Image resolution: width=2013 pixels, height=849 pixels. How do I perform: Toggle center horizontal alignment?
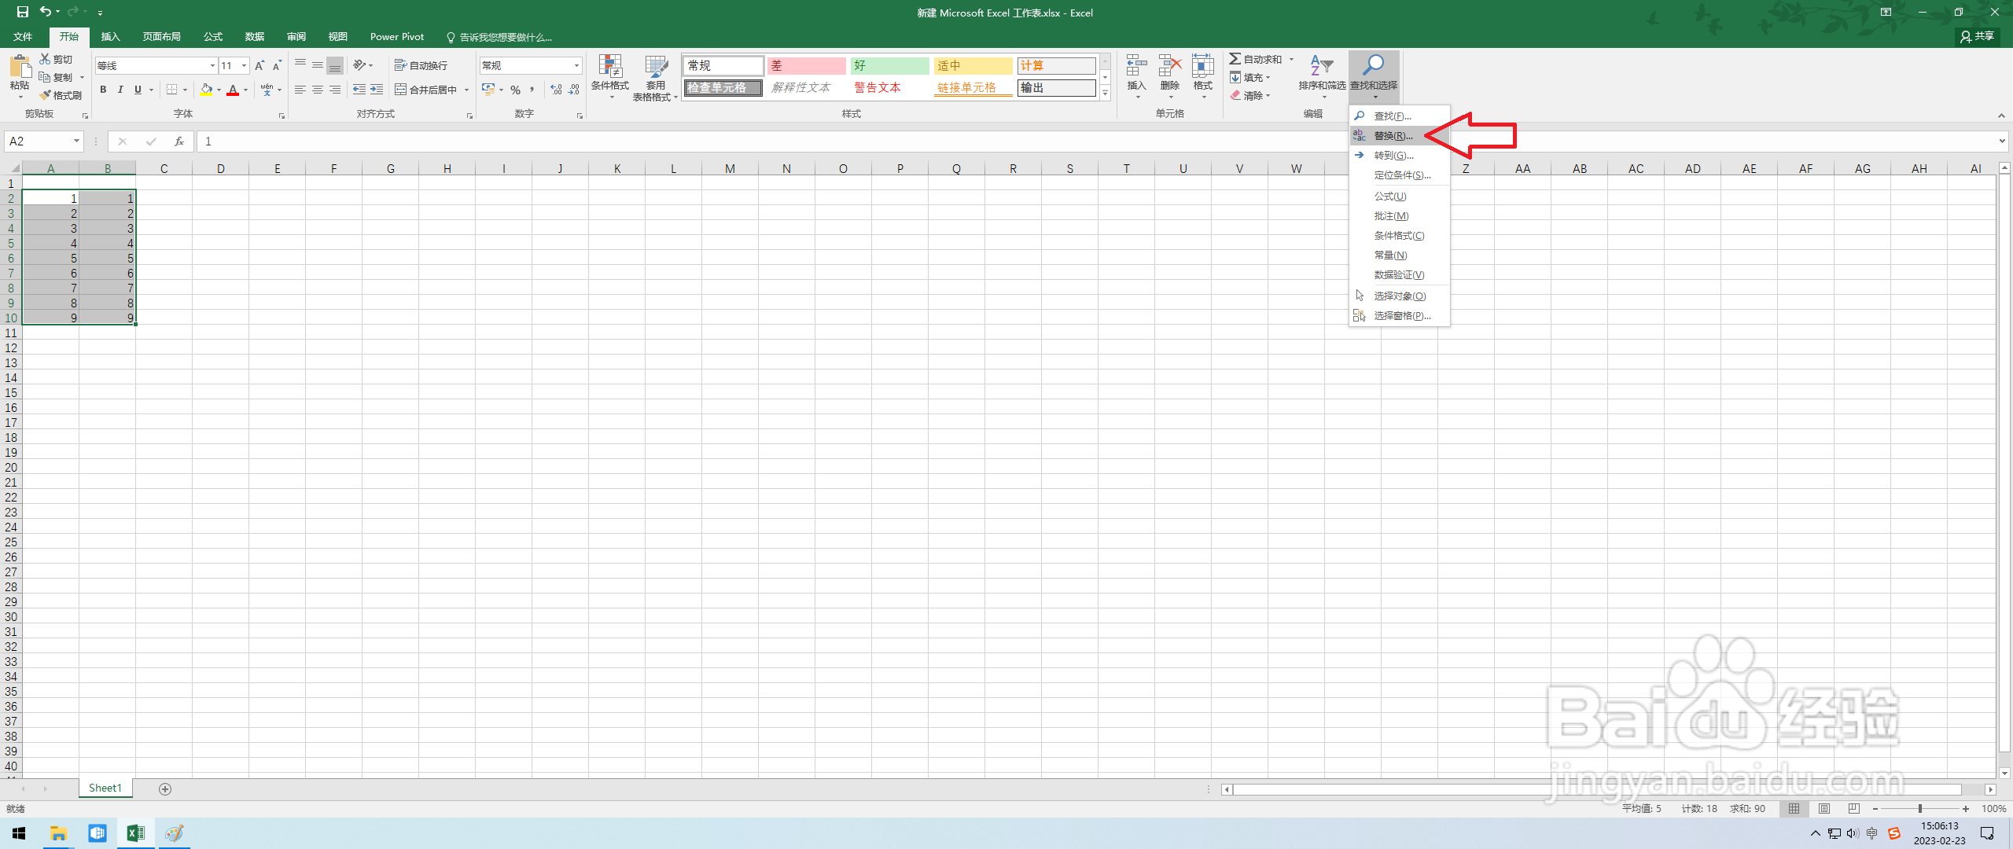(x=318, y=90)
